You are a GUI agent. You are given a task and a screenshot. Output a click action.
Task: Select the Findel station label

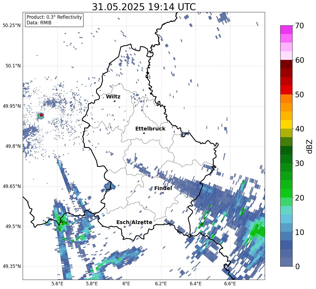click(163, 188)
